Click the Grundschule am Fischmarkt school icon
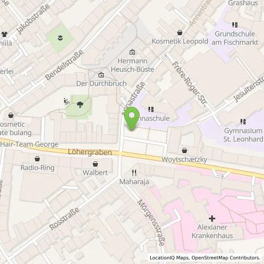 coord(235,25)
